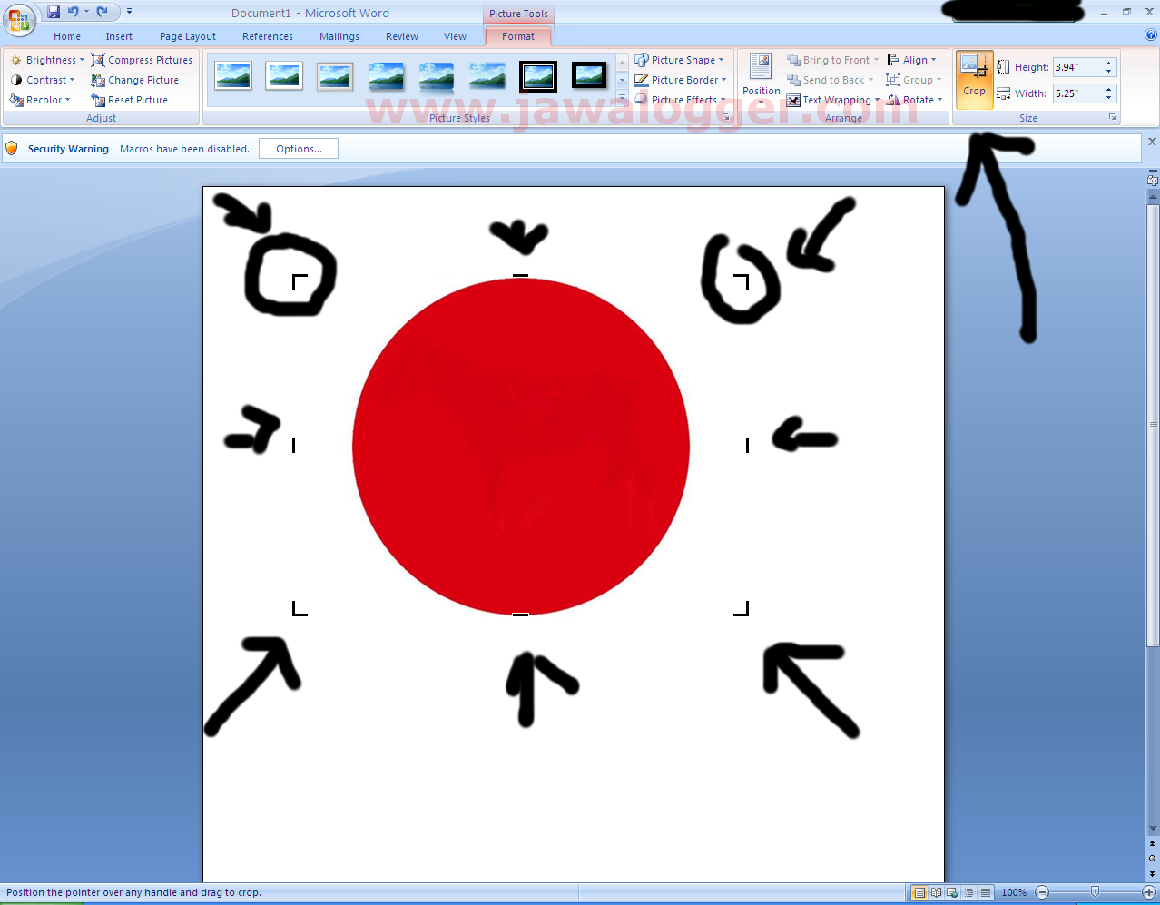Open the Picture Effects dropdown
The height and width of the screenshot is (905, 1160).
(680, 100)
